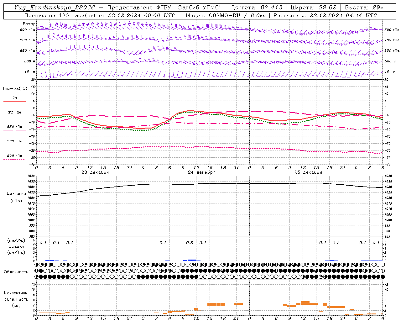401x321 pixels.
Task: Select the (км) units label
Action: coord(16,305)
